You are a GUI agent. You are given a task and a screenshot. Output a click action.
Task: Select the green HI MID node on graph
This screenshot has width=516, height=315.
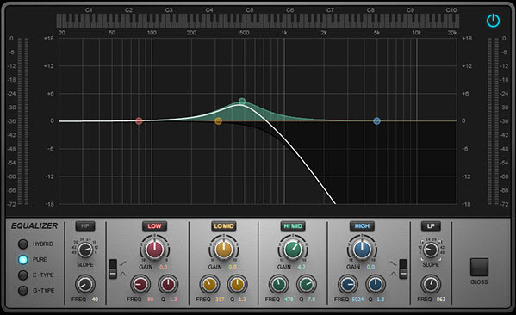tap(242, 102)
